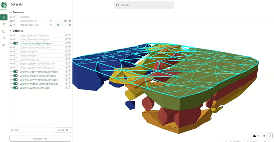Click the Mapbox Elevation move arrows icon
Image resolution: width=274 pixels, height=142 pixels.
tap(70, 25)
